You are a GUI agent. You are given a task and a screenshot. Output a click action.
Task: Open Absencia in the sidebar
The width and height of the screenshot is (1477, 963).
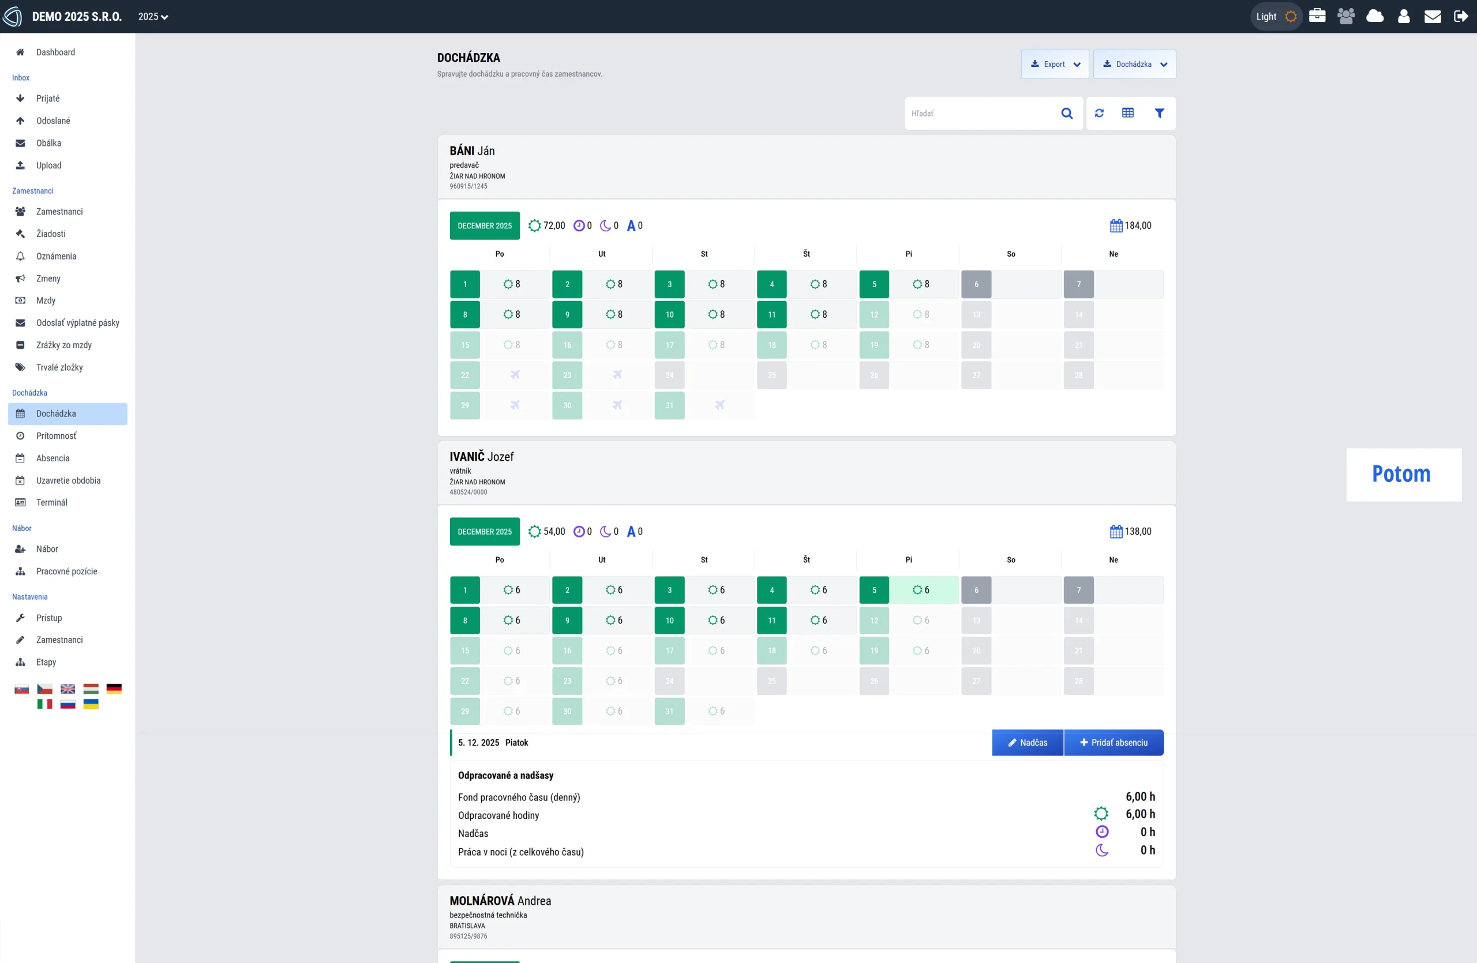pyautogui.click(x=53, y=458)
